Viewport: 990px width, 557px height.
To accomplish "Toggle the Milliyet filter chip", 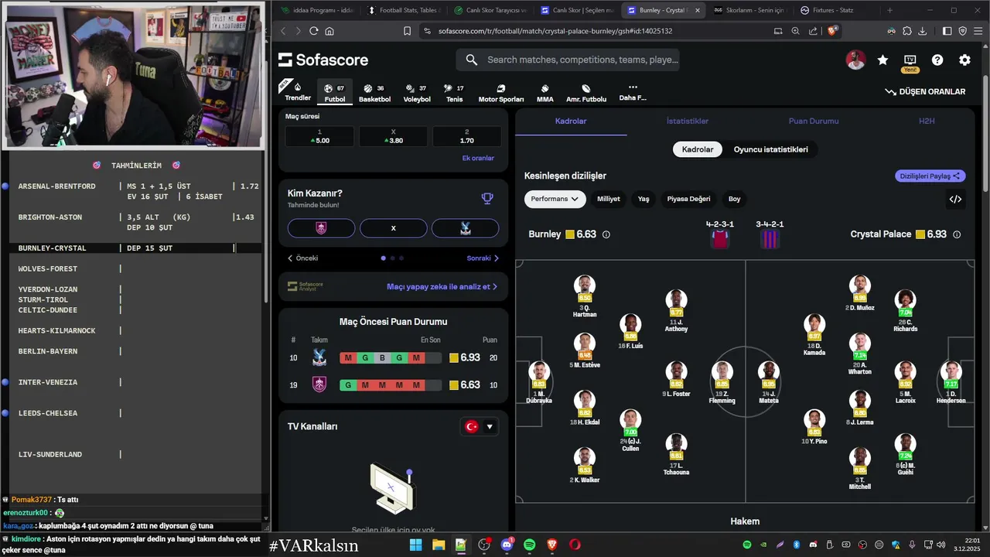I will tap(608, 199).
